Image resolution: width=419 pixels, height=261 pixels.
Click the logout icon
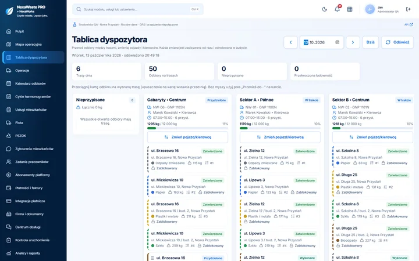(x=408, y=9)
